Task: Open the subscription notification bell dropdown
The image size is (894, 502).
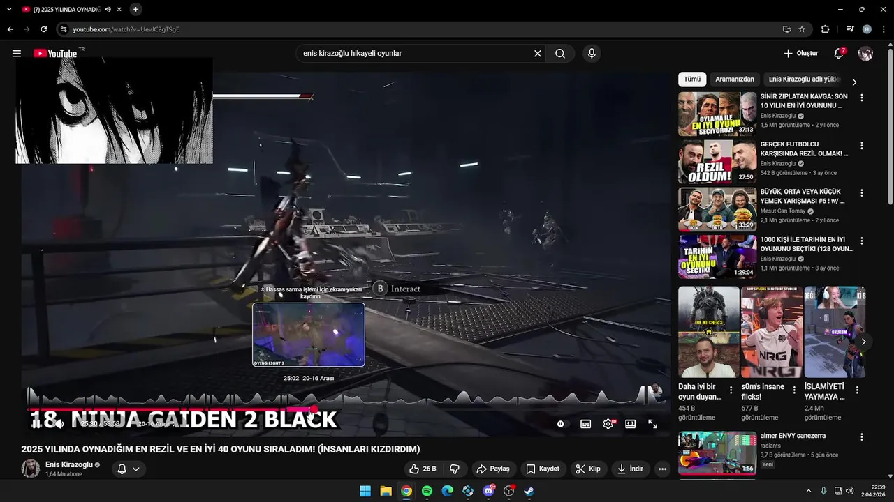Action: tap(129, 469)
